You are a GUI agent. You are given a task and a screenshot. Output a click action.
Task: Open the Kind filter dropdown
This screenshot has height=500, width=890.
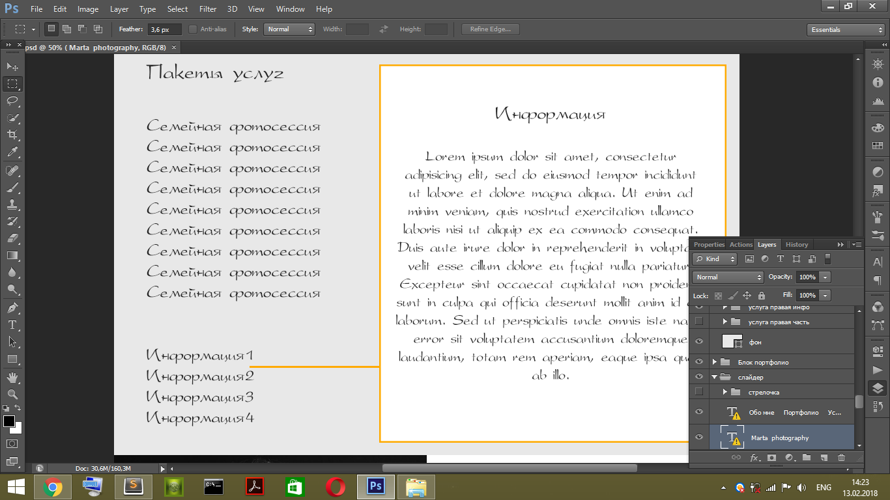coord(715,259)
